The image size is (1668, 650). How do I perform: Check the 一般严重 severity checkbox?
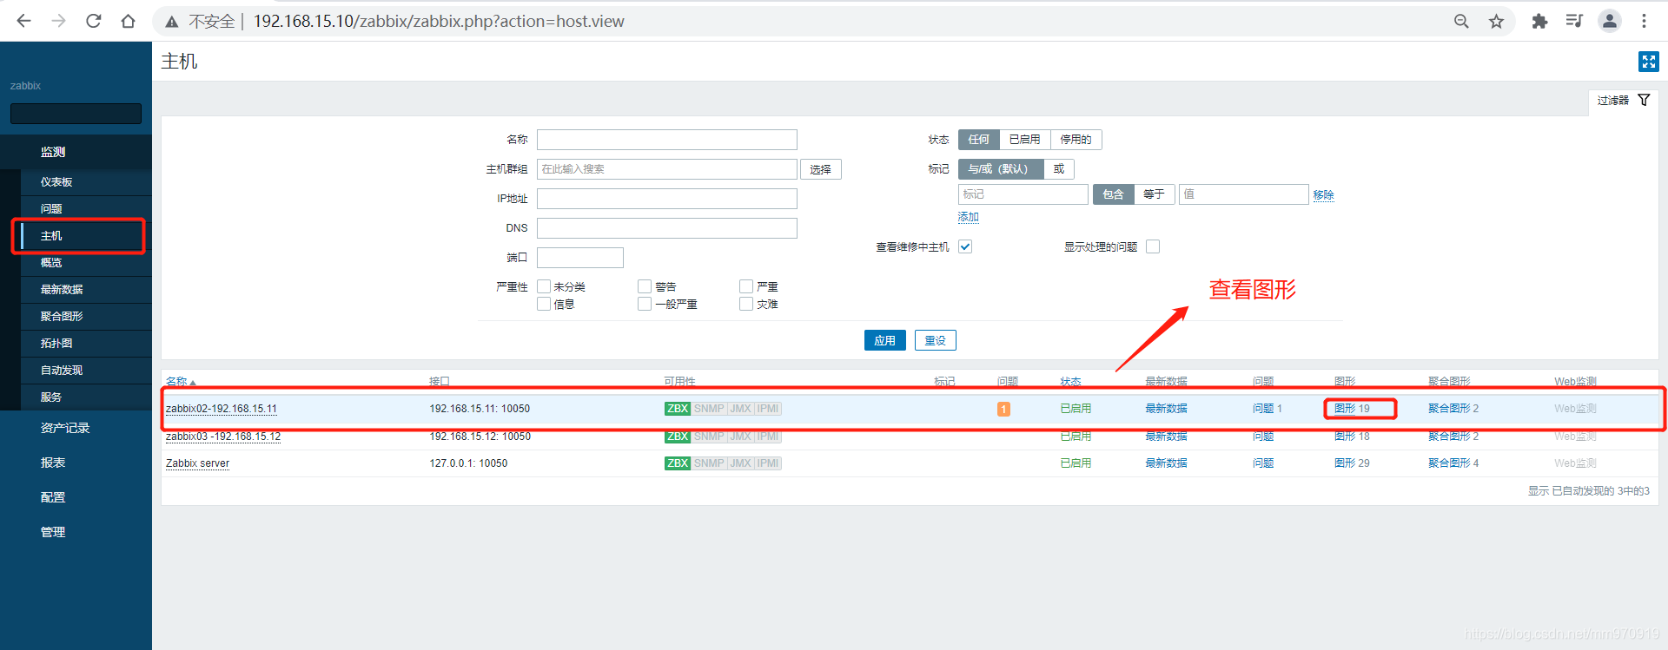point(645,304)
